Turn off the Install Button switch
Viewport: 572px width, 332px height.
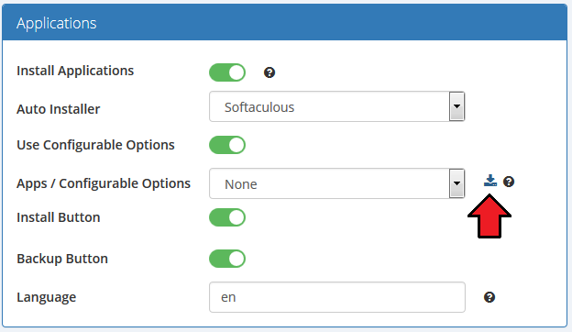click(x=227, y=217)
